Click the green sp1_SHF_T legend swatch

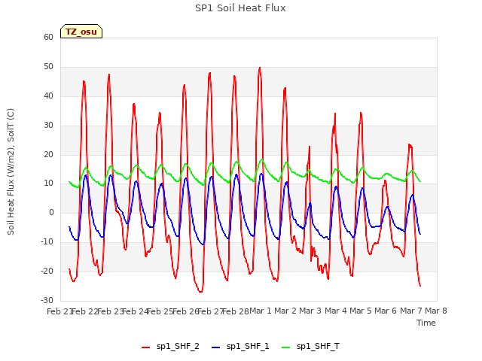[x=286, y=347]
